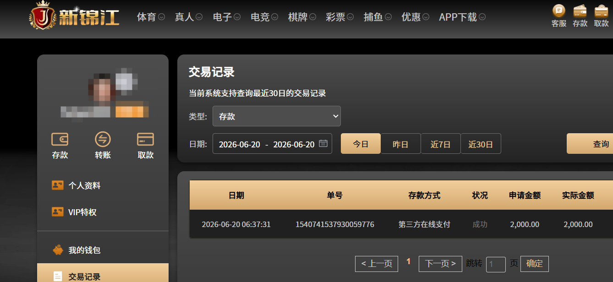Click order number 1540741537930059776
Screen dimensions: 613x282
334,224
